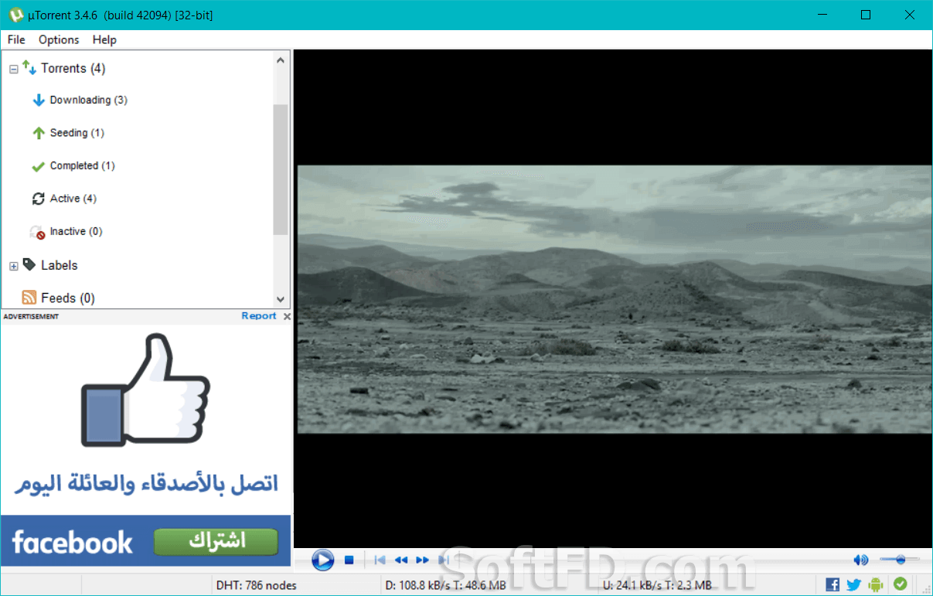
Task: Click the sidebar scrollbar down arrow
Action: point(281,299)
